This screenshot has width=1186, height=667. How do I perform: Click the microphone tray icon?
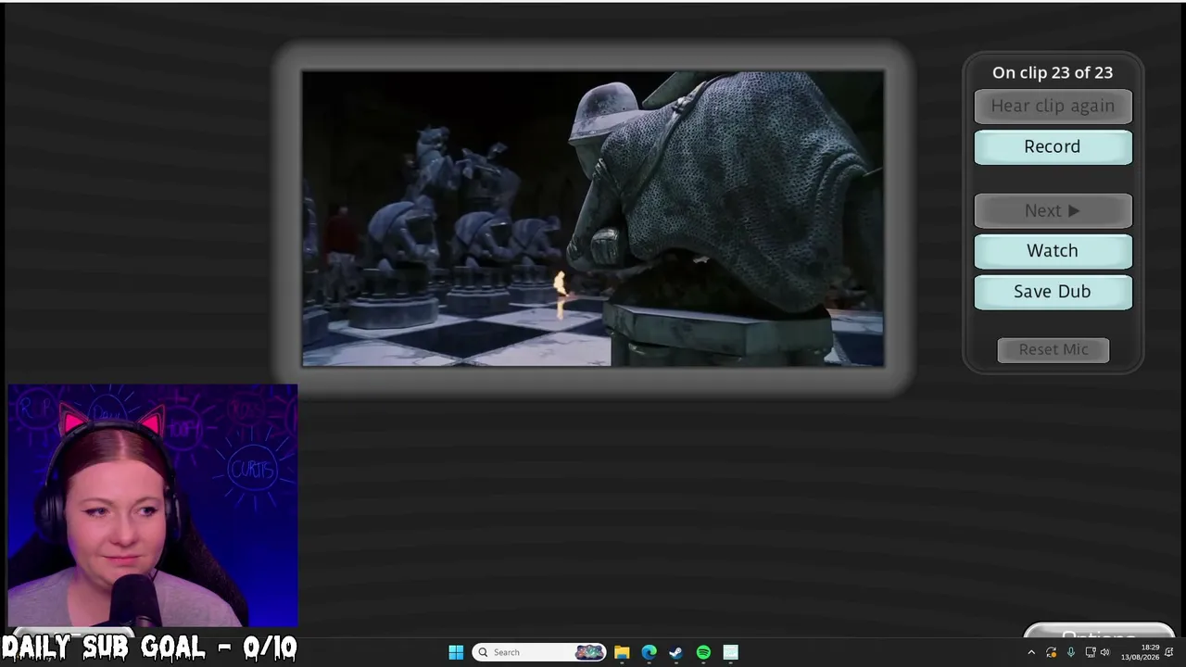click(1070, 652)
